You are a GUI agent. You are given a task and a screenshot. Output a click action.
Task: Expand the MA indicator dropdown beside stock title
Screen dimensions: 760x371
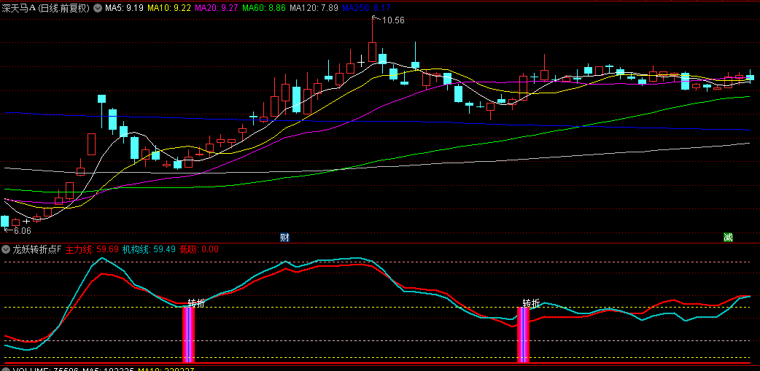(98, 8)
